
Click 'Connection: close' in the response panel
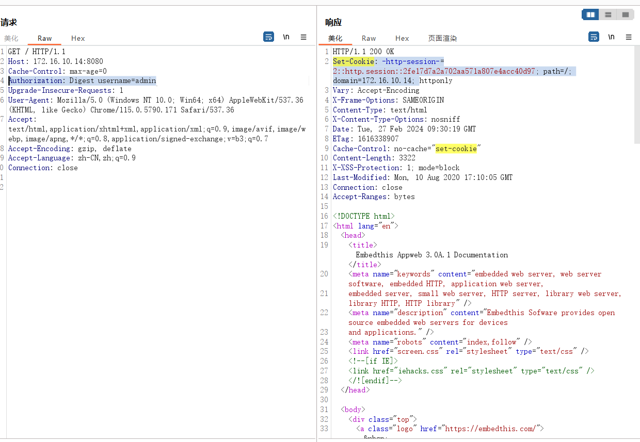pyautogui.click(x=367, y=187)
